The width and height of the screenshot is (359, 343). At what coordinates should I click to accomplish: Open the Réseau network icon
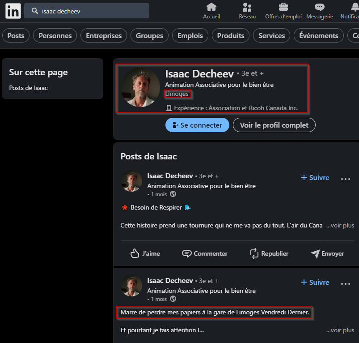(x=247, y=8)
